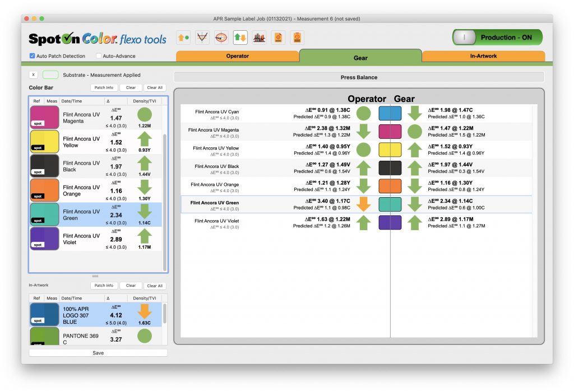Screen dimensions: 574x392
Task: Click the orange clock history document icon
Action: [x=297, y=38]
